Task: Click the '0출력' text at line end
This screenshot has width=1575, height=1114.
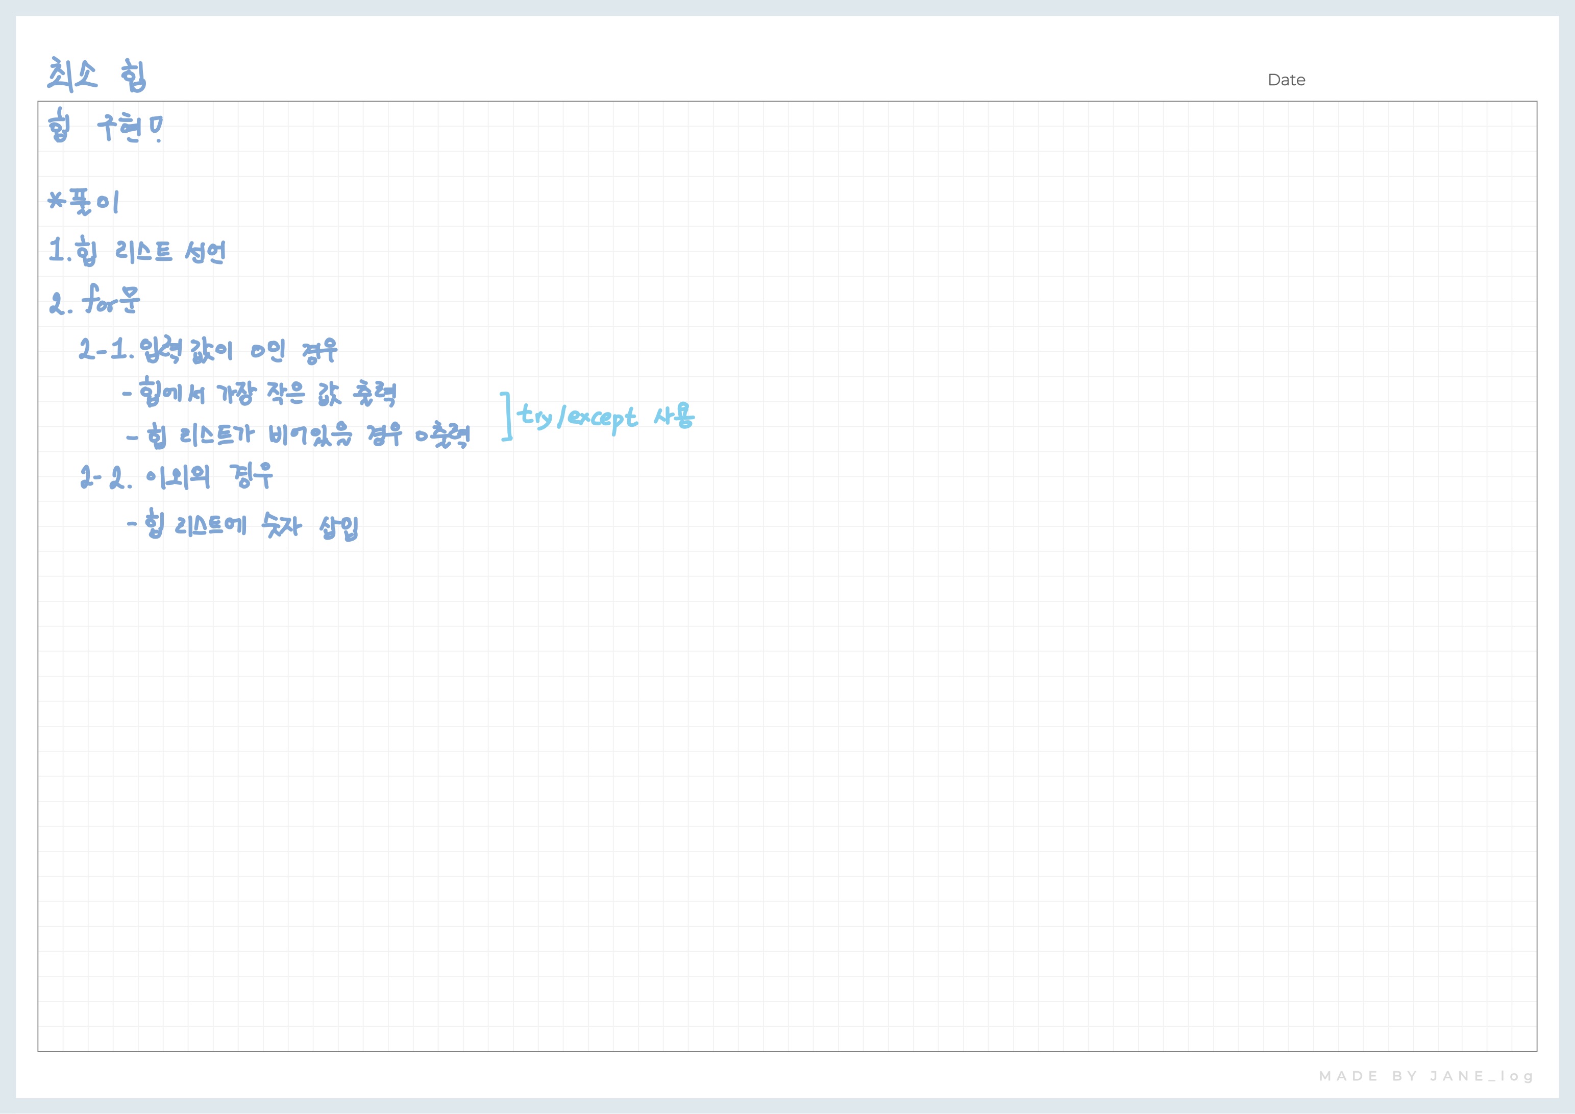Action: pyautogui.click(x=443, y=436)
